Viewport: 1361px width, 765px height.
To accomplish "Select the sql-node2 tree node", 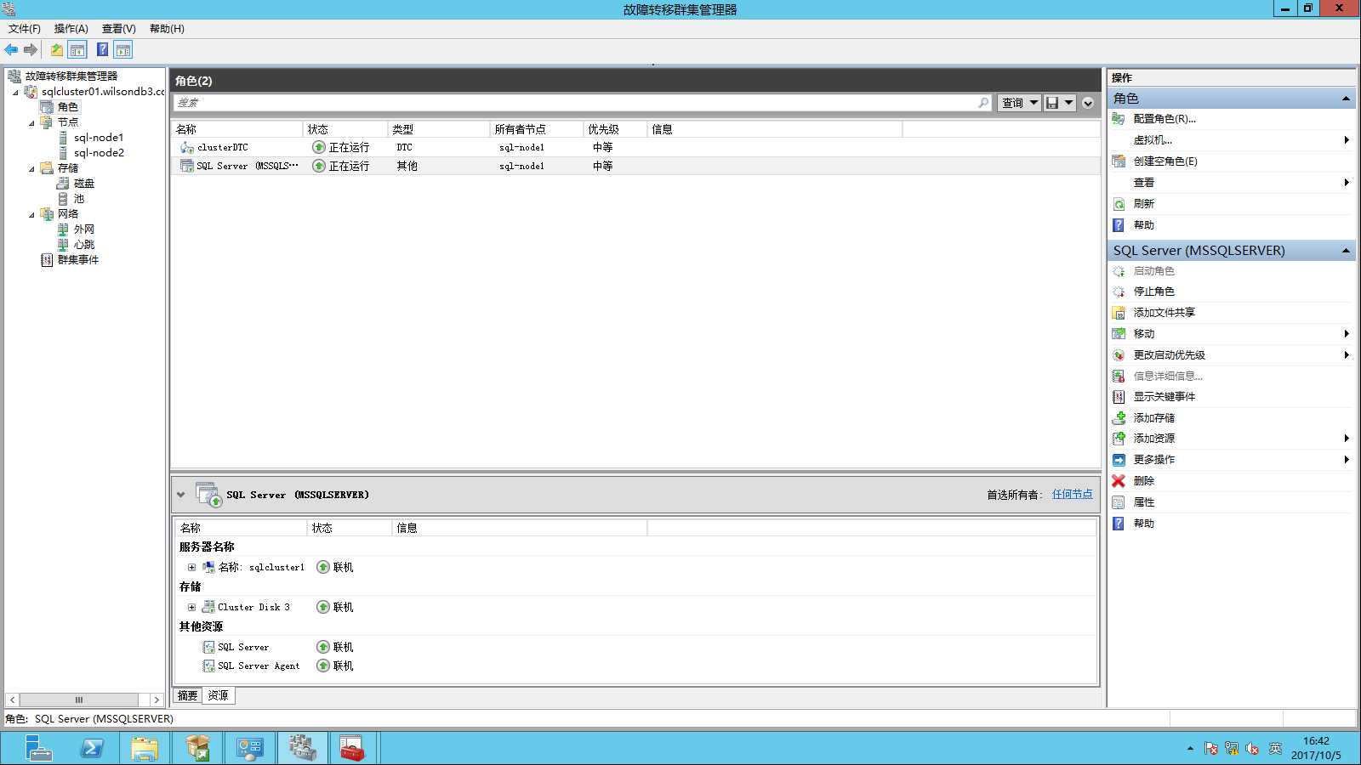I will pos(98,153).
